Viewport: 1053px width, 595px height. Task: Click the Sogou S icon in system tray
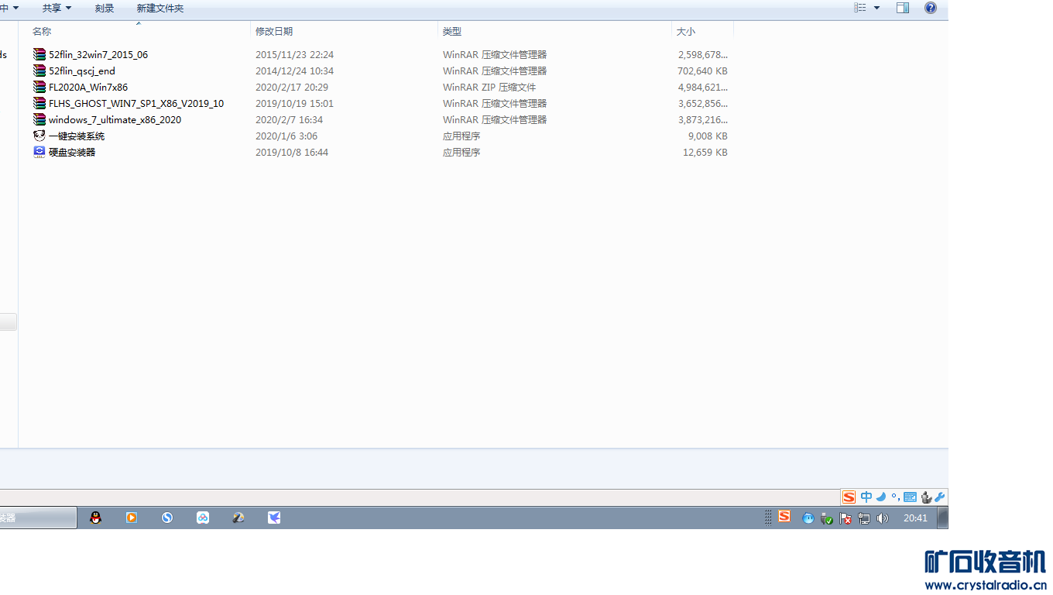tap(784, 516)
